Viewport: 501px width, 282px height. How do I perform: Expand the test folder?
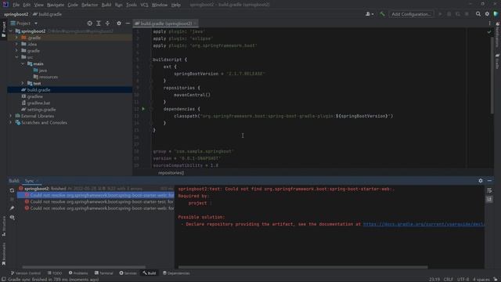click(23, 84)
